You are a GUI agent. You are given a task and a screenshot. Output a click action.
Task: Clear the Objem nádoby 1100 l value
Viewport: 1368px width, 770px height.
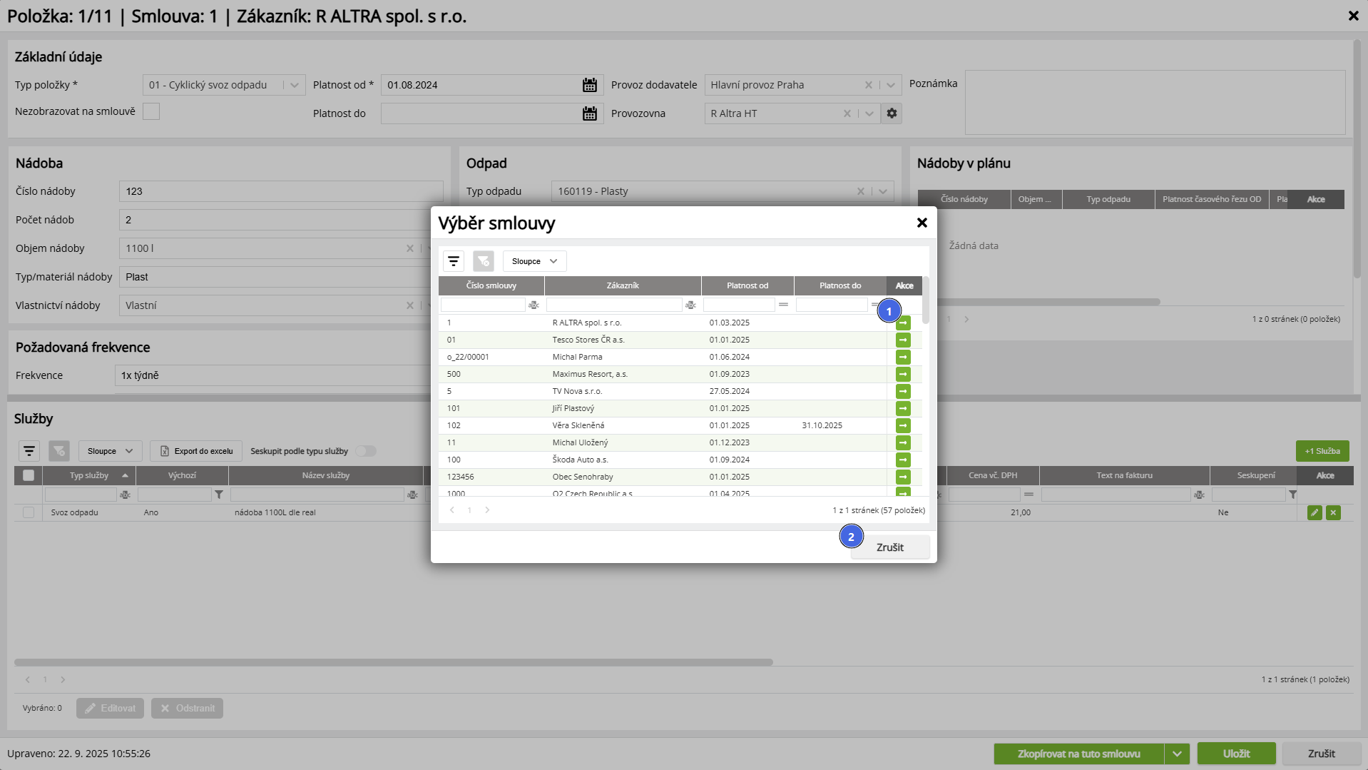click(410, 248)
